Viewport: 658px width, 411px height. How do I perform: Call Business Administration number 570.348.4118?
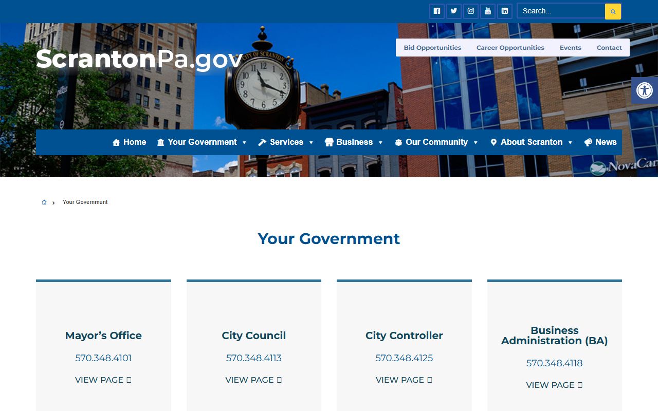pyautogui.click(x=555, y=363)
